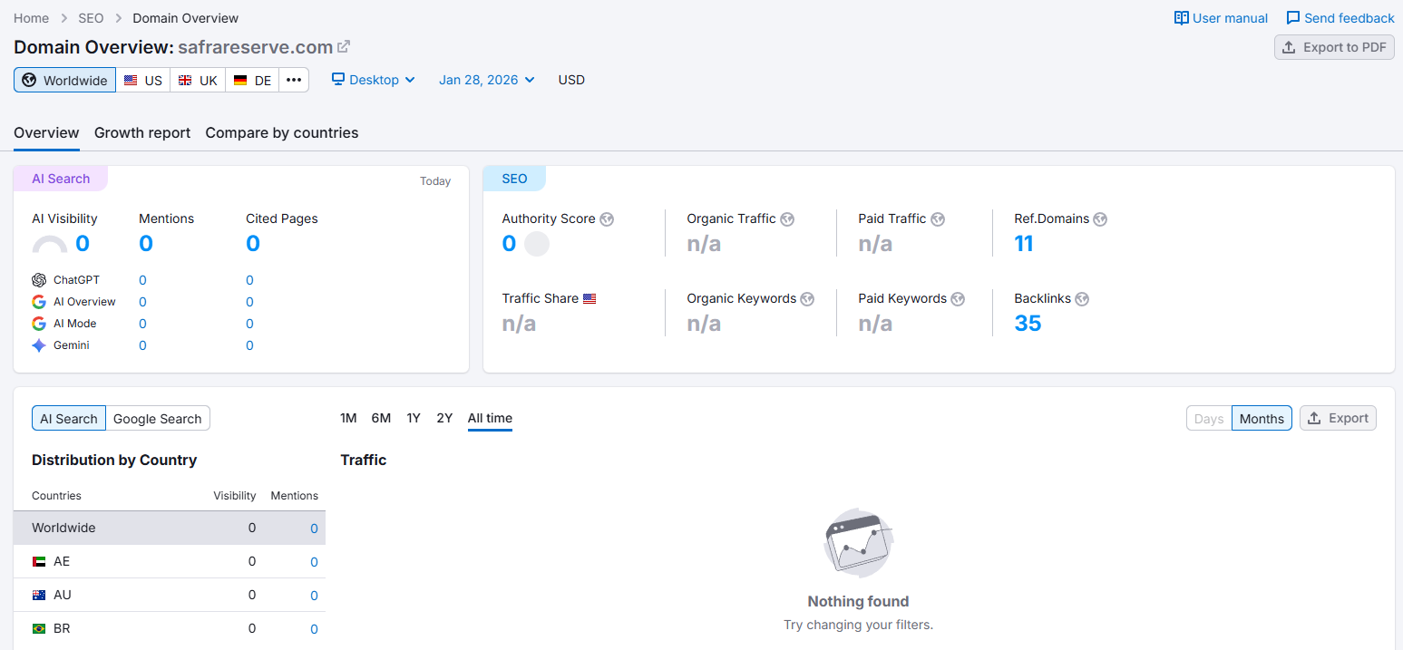
Task: Switch database to US
Action: click(143, 80)
